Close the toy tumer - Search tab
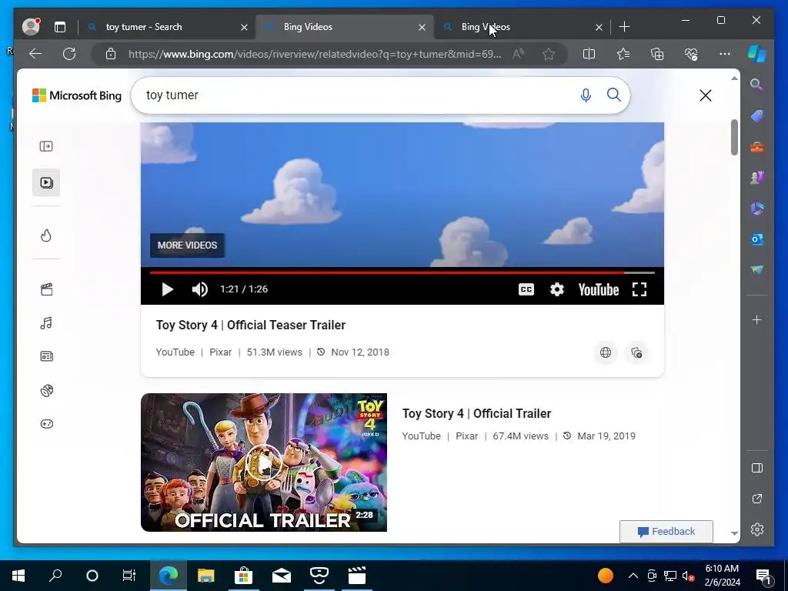 point(244,27)
